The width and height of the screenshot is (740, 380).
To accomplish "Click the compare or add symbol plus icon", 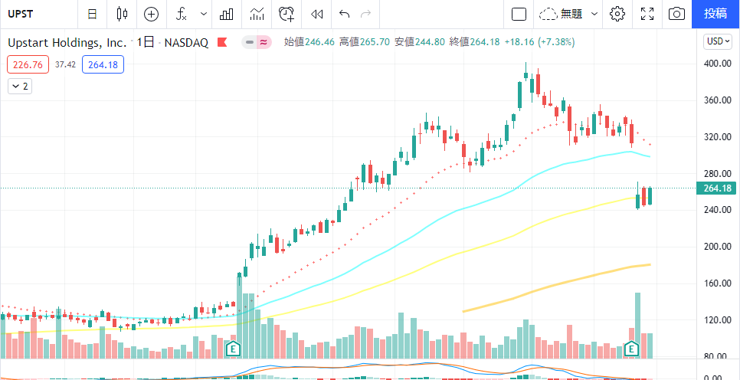I will pos(151,14).
